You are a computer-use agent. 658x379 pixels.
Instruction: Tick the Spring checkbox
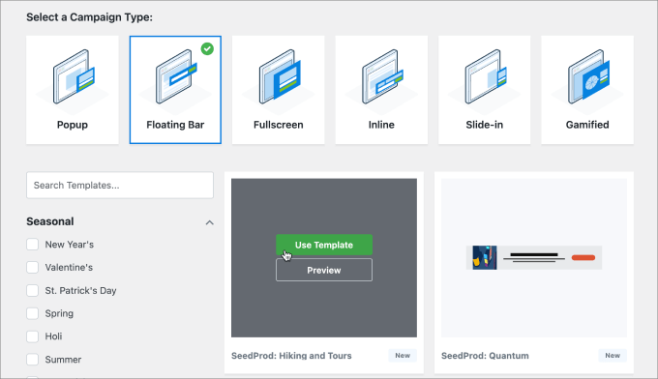[x=32, y=313]
